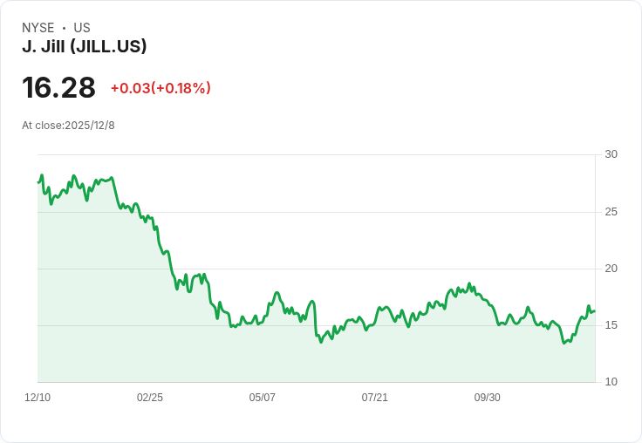Select the 05/07 date label on x-axis
This screenshot has height=443, width=642.
[x=263, y=398]
